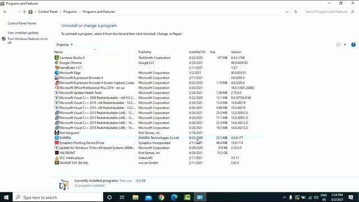Viewport: 359px width, 202px height.
Task: Click the Help question mark icon
Action: (353, 45)
